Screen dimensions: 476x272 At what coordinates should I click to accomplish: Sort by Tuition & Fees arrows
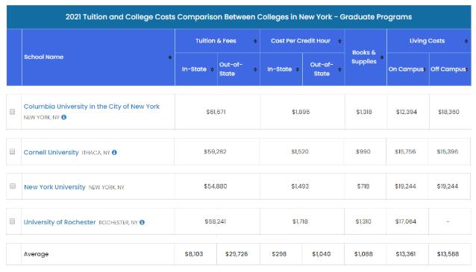255,41
